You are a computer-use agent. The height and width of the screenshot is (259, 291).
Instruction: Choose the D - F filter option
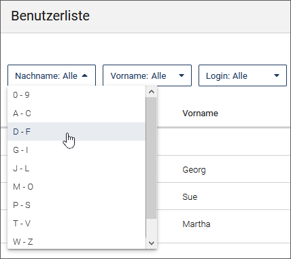[76, 132]
